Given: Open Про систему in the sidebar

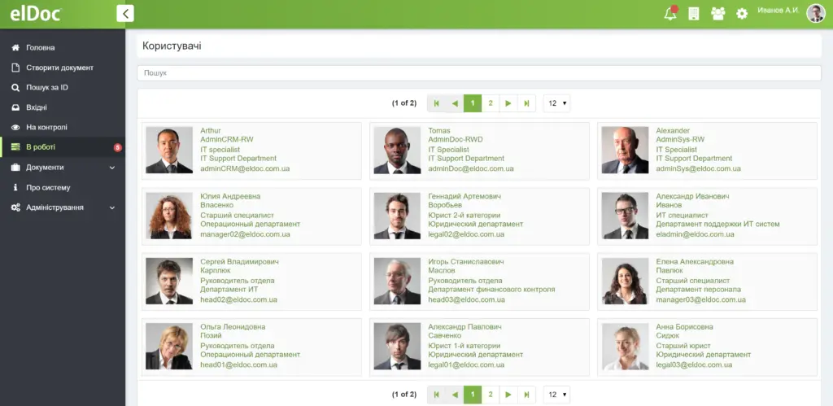Looking at the screenshot, I should click(x=48, y=188).
